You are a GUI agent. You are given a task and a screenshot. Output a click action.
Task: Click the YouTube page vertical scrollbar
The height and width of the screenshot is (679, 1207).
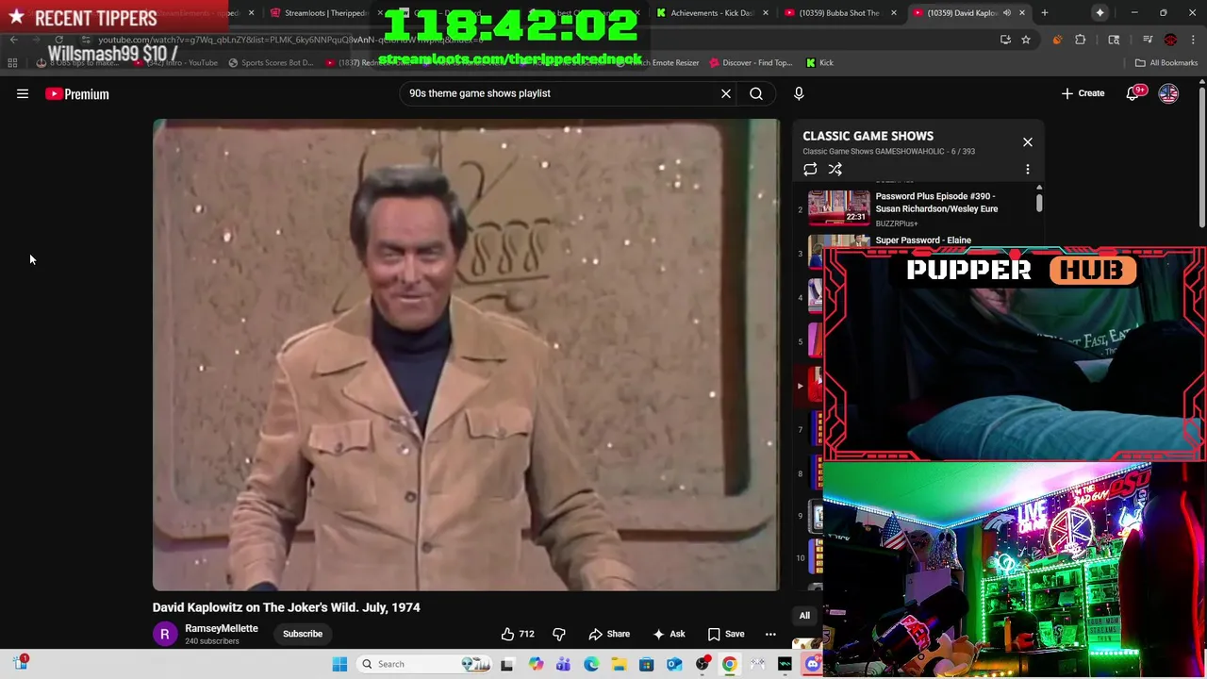coord(1202,156)
